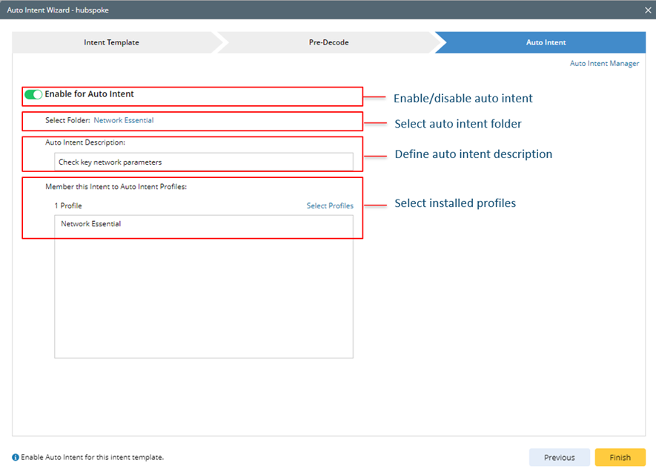Close the Auto Intent Wizard dialog
The image size is (656, 474).
(x=648, y=10)
